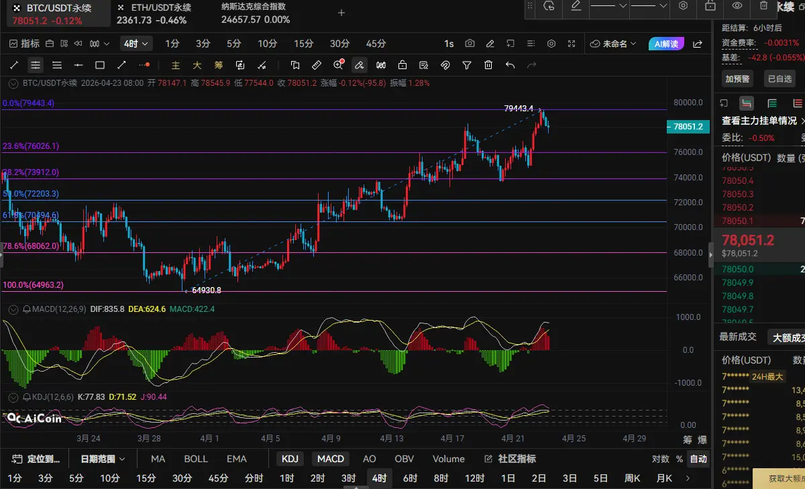
Task: Open the 日期范围 date range dropdown
Action: point(103,459)
